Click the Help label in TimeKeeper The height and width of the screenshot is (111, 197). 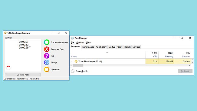click(53, 56)
